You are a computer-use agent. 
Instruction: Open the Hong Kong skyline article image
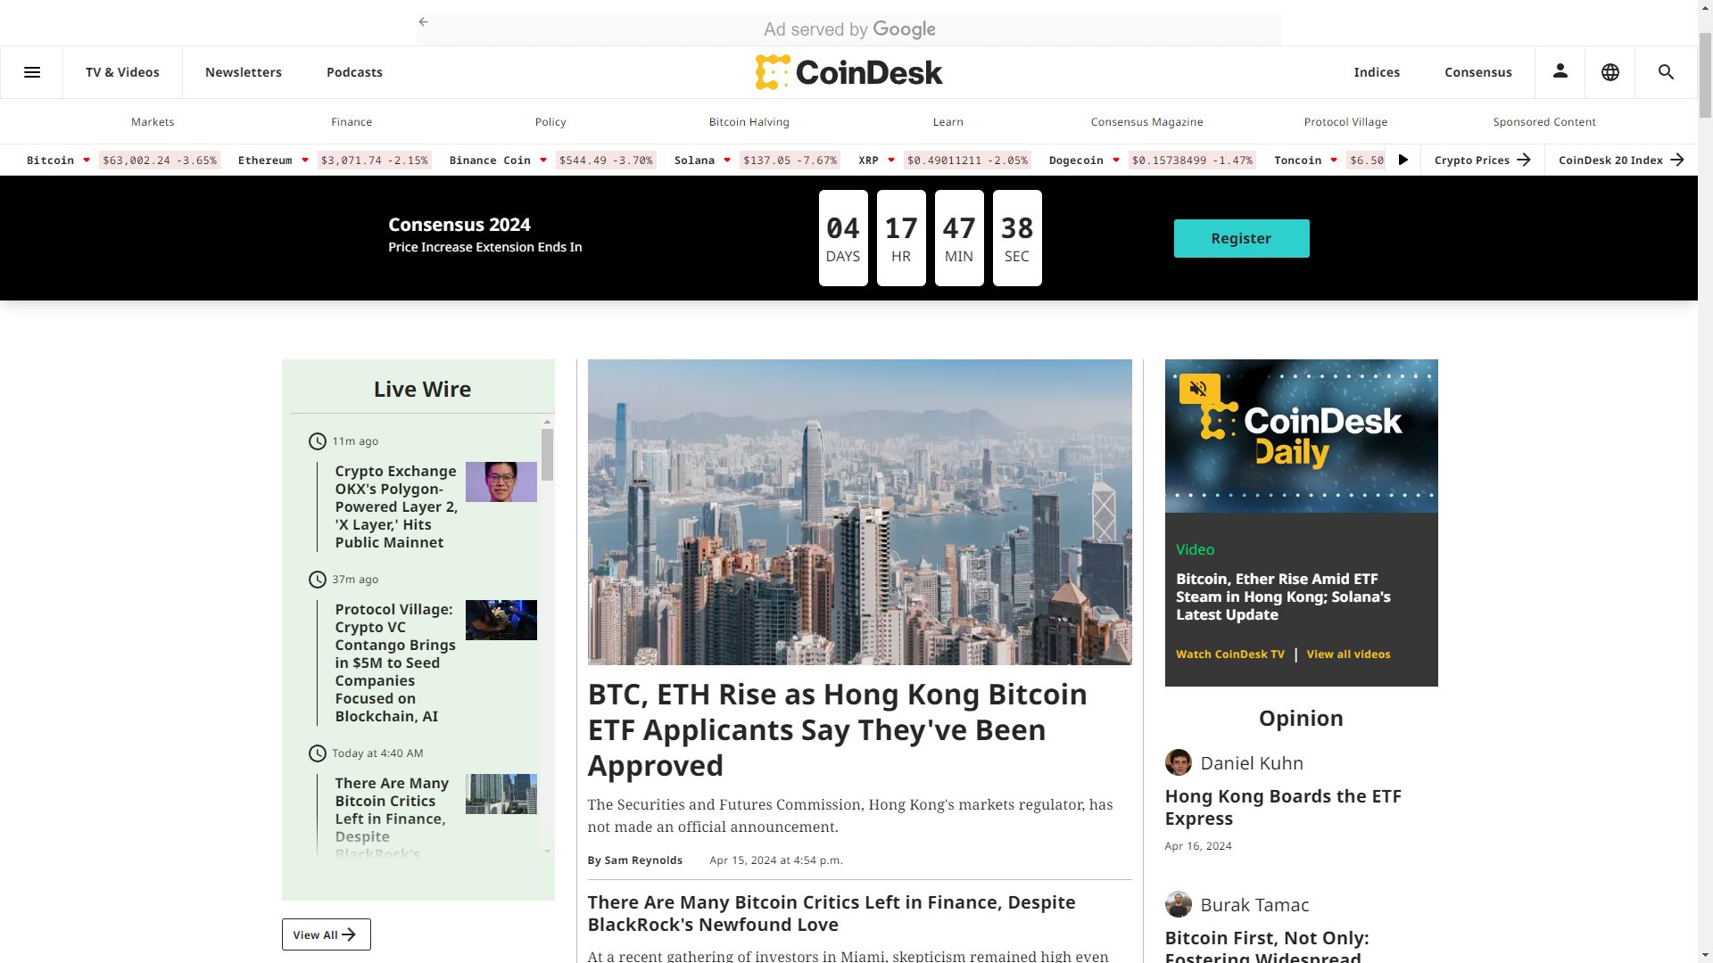pyautogui.click(x=859, y=512)
